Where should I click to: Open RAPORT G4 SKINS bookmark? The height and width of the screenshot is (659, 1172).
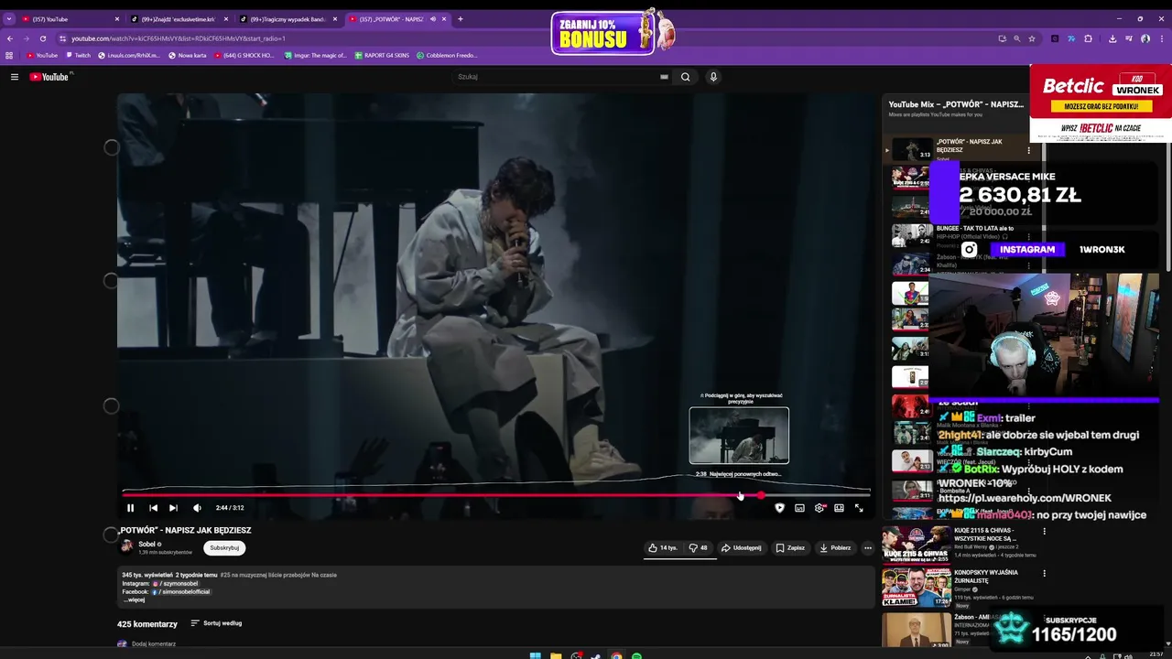(382, 55)
